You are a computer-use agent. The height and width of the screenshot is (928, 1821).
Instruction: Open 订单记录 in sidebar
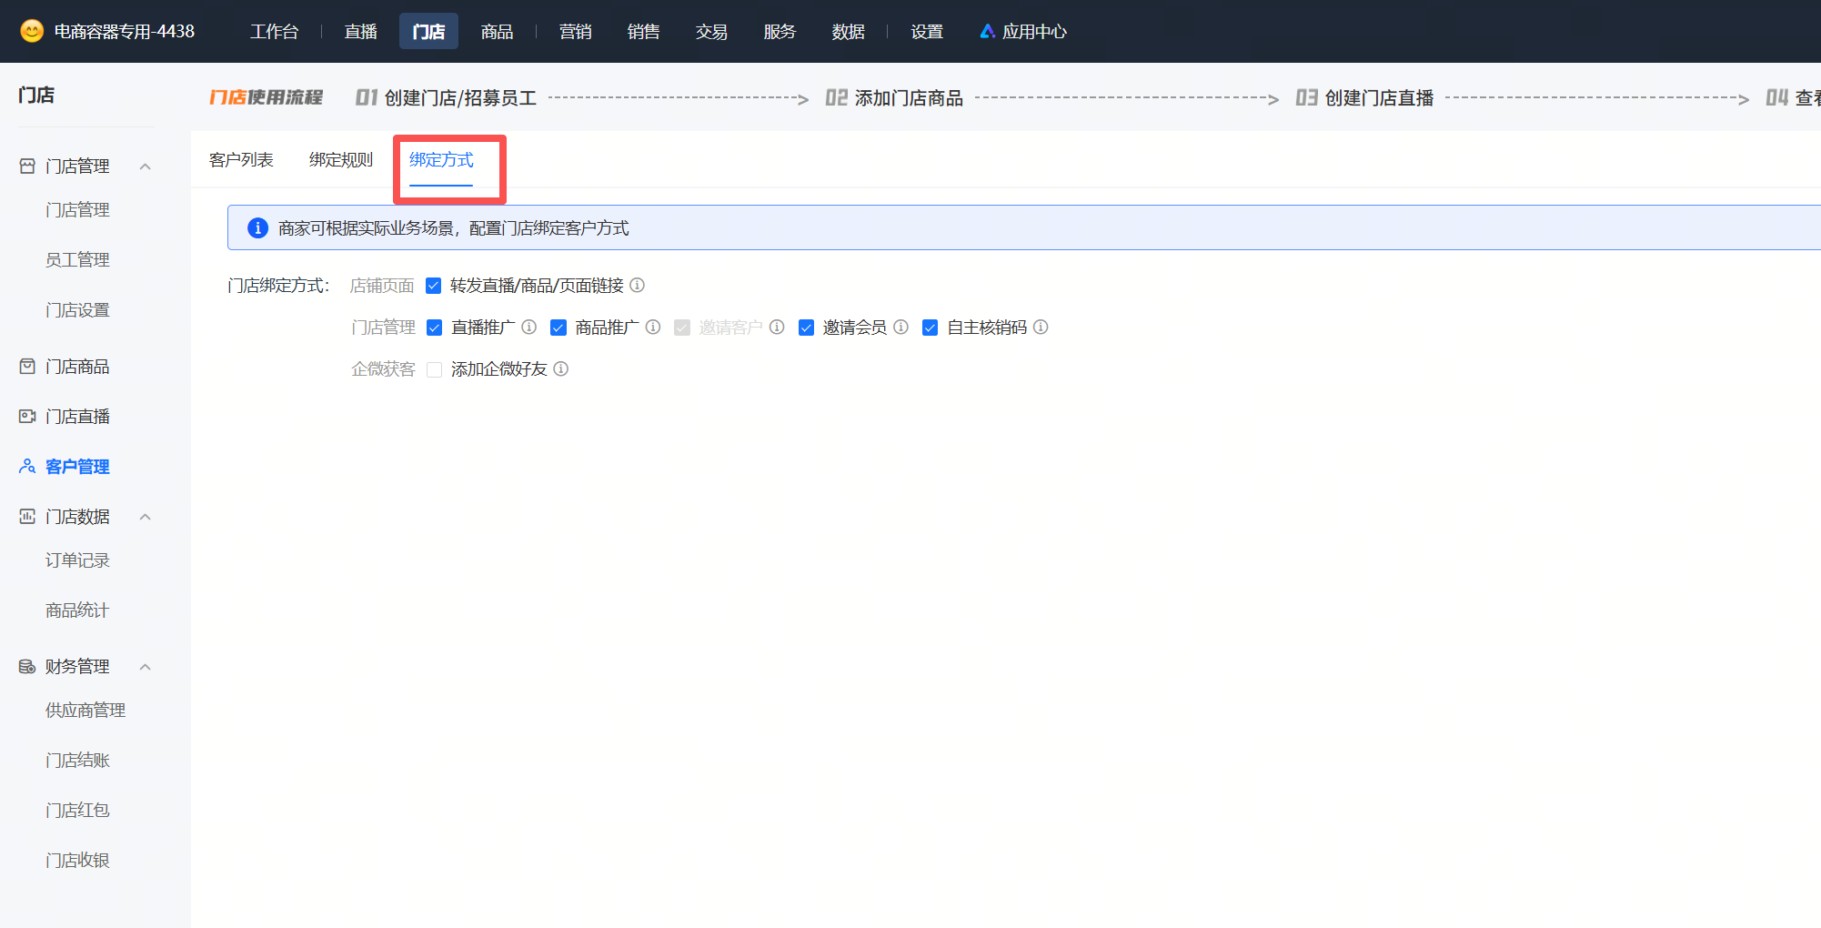coord(77,560)
